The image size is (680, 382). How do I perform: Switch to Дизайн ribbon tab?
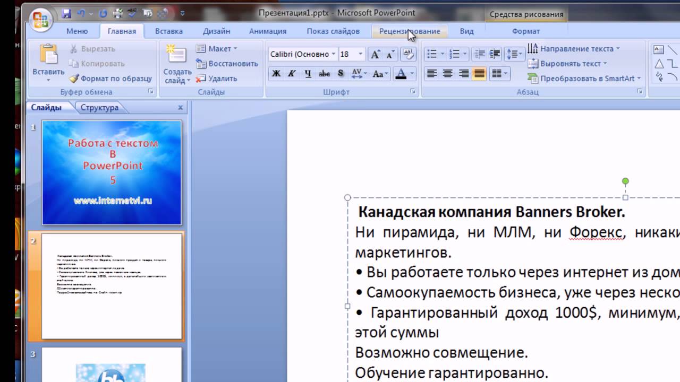(x=216, y=31)
